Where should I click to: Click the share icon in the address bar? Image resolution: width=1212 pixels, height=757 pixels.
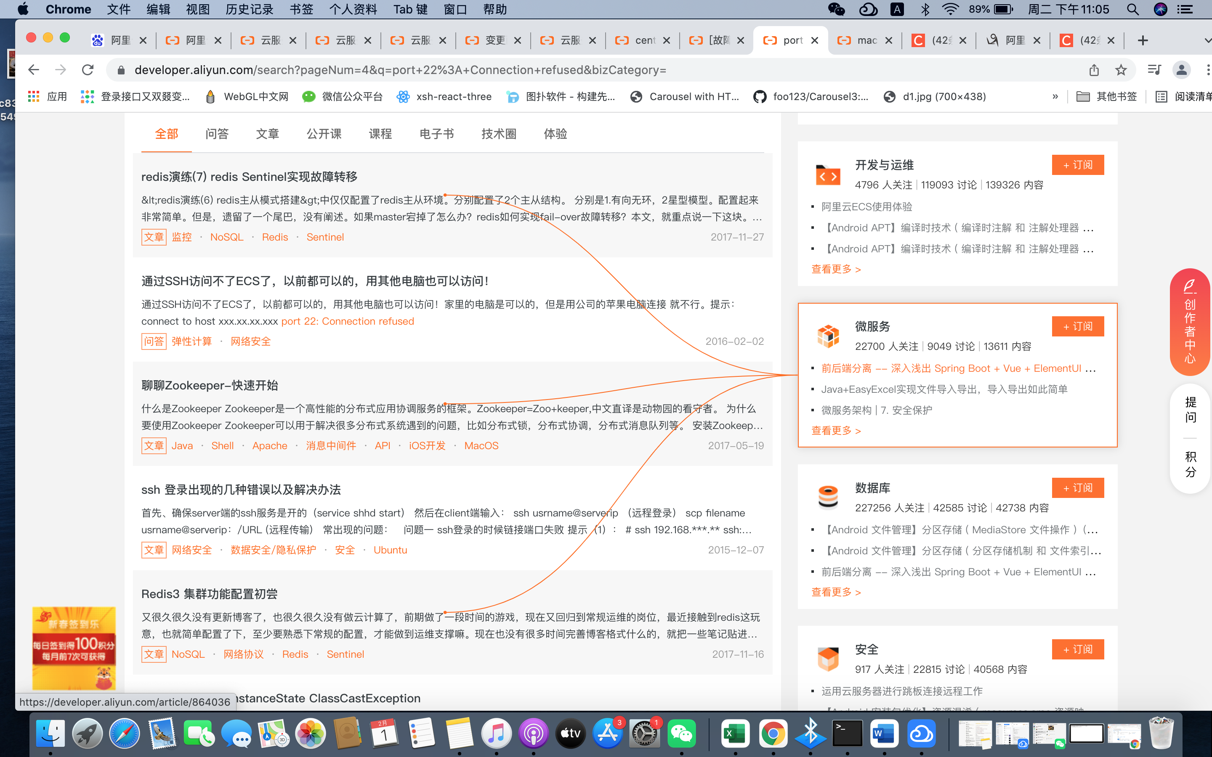click(x=1094, y=70)
